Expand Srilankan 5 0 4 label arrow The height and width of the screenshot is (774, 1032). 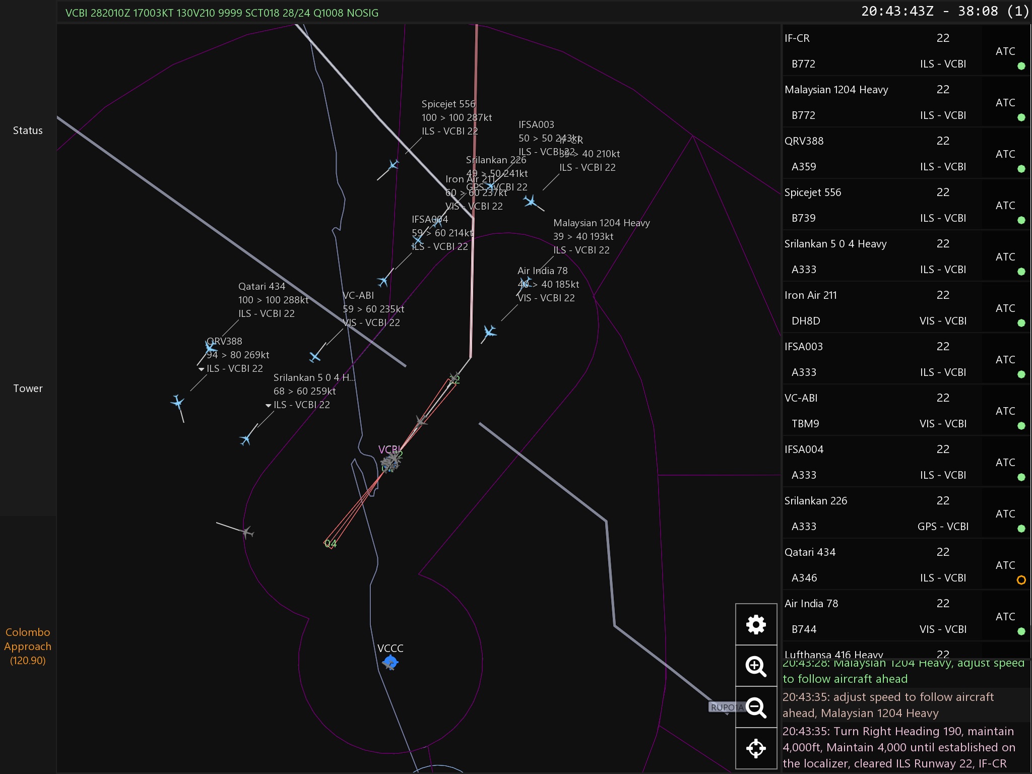pyautogui.click(x=268, y=406)
